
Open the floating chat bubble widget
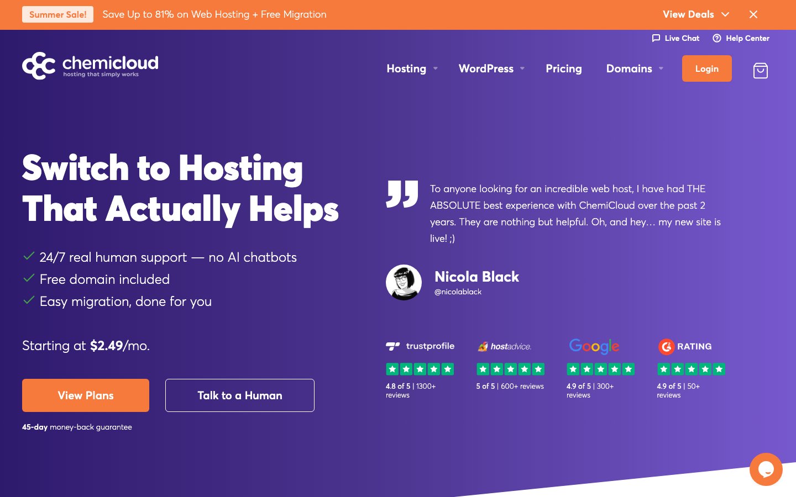coord(766,469)
